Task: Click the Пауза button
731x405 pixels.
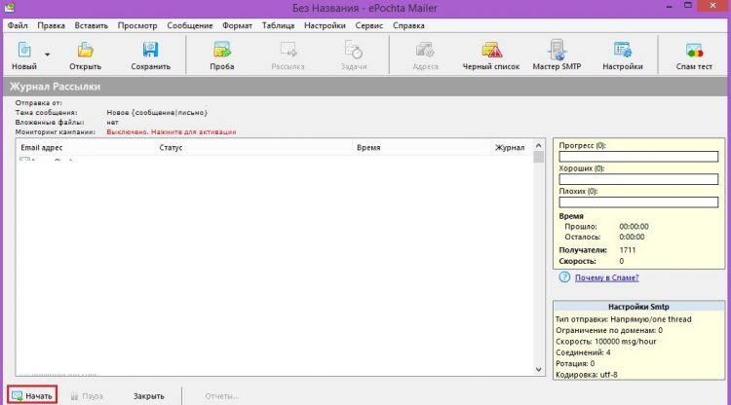Action: click(87, 396)
